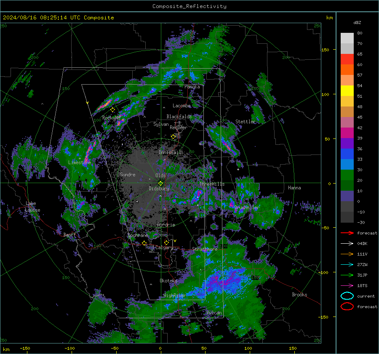The width and height of the screenshot is (379, 354).
Task: Click the Stettler city label
Action: (246, 122)
